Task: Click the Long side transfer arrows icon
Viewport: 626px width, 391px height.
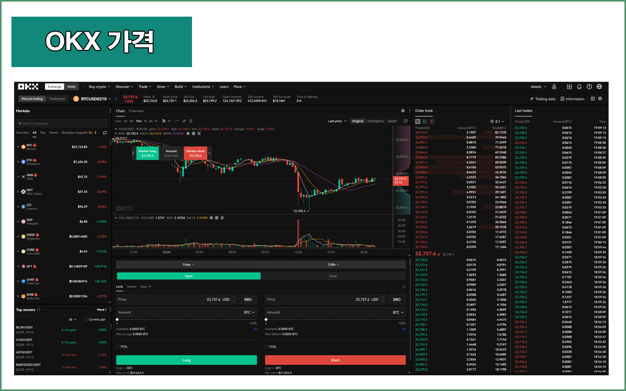Action: [x=255, y=329]
